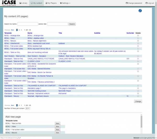Focus the and/or title search field
The width and height of the screenshot is (157, 139).
click(x=58, y=24)
